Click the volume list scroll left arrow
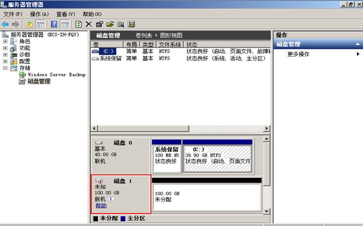This screenshot has height=226, width=363. point(94,129)
